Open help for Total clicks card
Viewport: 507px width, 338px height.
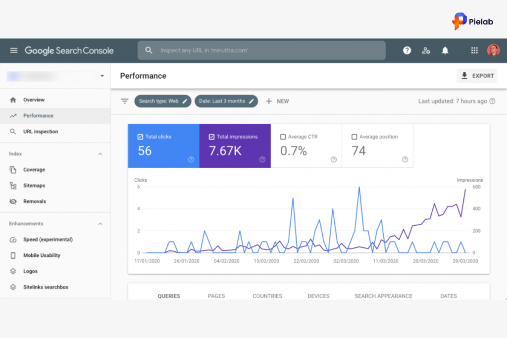pyautogui.click(x=191, y=159)
